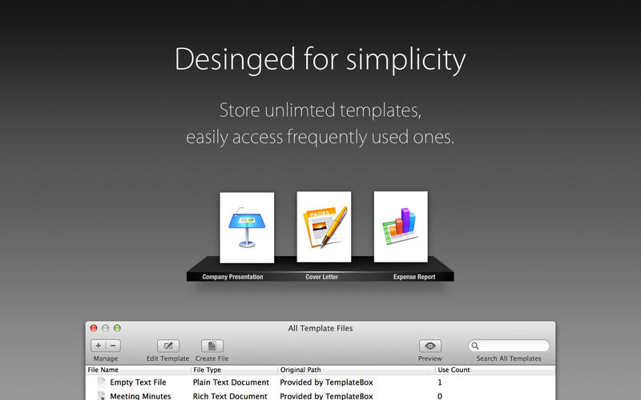Sort by Original Path column header
This screenshot has height=400, width=641.
pyautogui.click(x=357, y=370)
